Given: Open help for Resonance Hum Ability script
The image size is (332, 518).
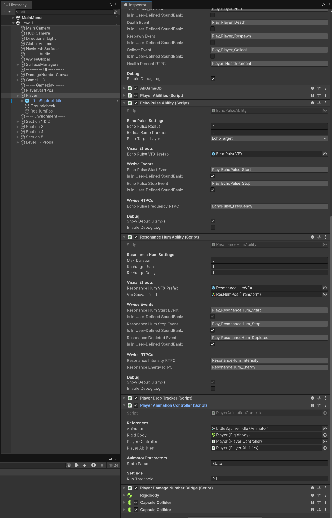Looking at the screenshot, I should coord(313,237).
